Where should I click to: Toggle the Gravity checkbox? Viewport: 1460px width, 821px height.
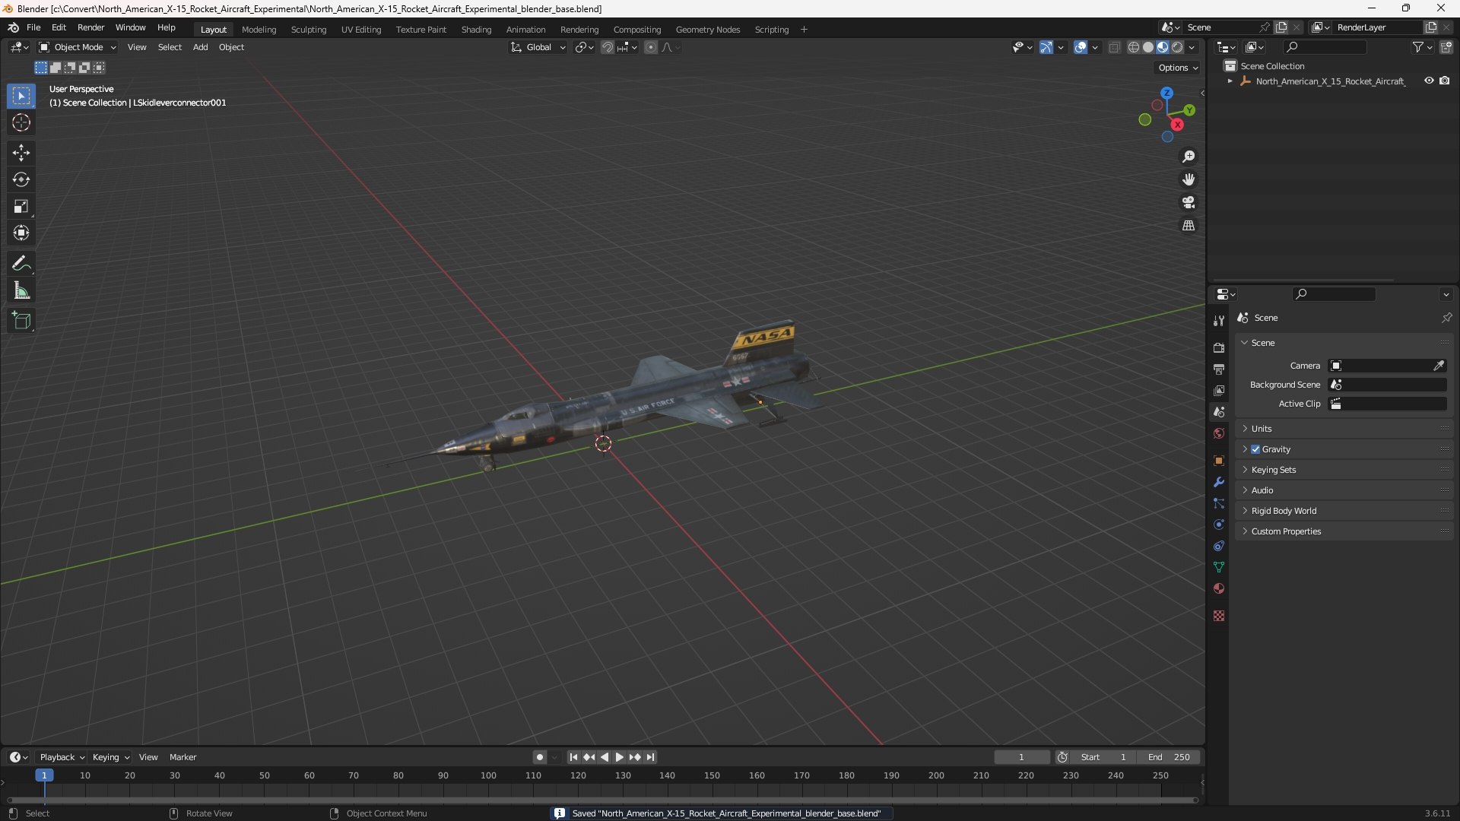coord(1255,449)
